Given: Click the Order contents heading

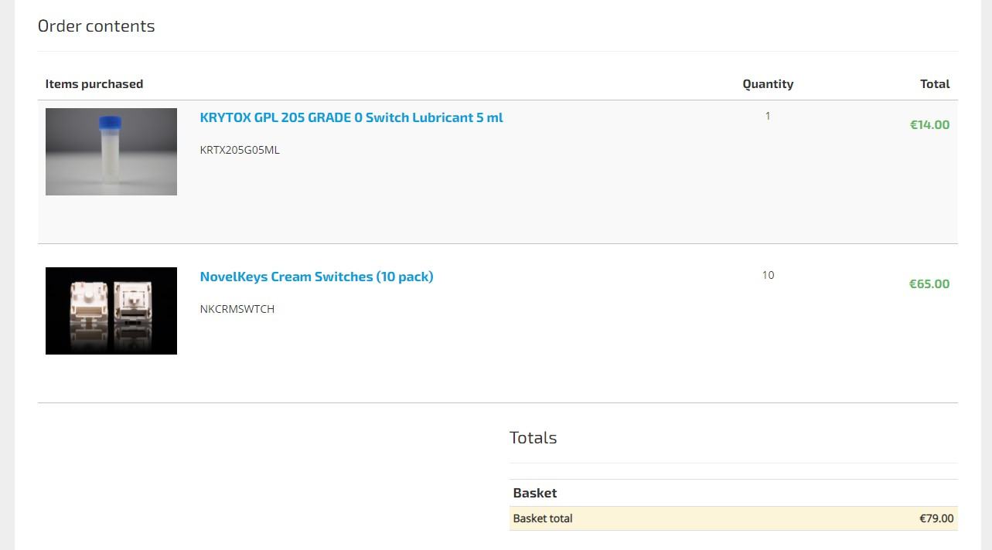Looking at the screenshot, I should tap(96, 26).
